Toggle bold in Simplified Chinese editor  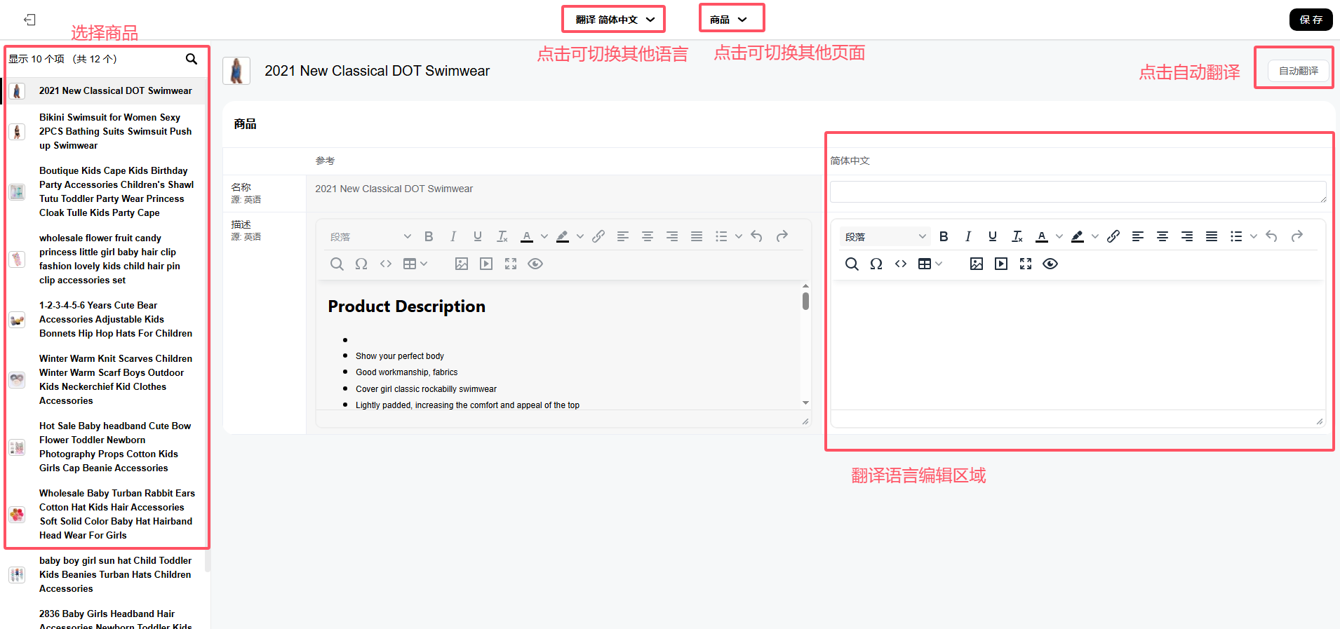(x=944, y=236)
